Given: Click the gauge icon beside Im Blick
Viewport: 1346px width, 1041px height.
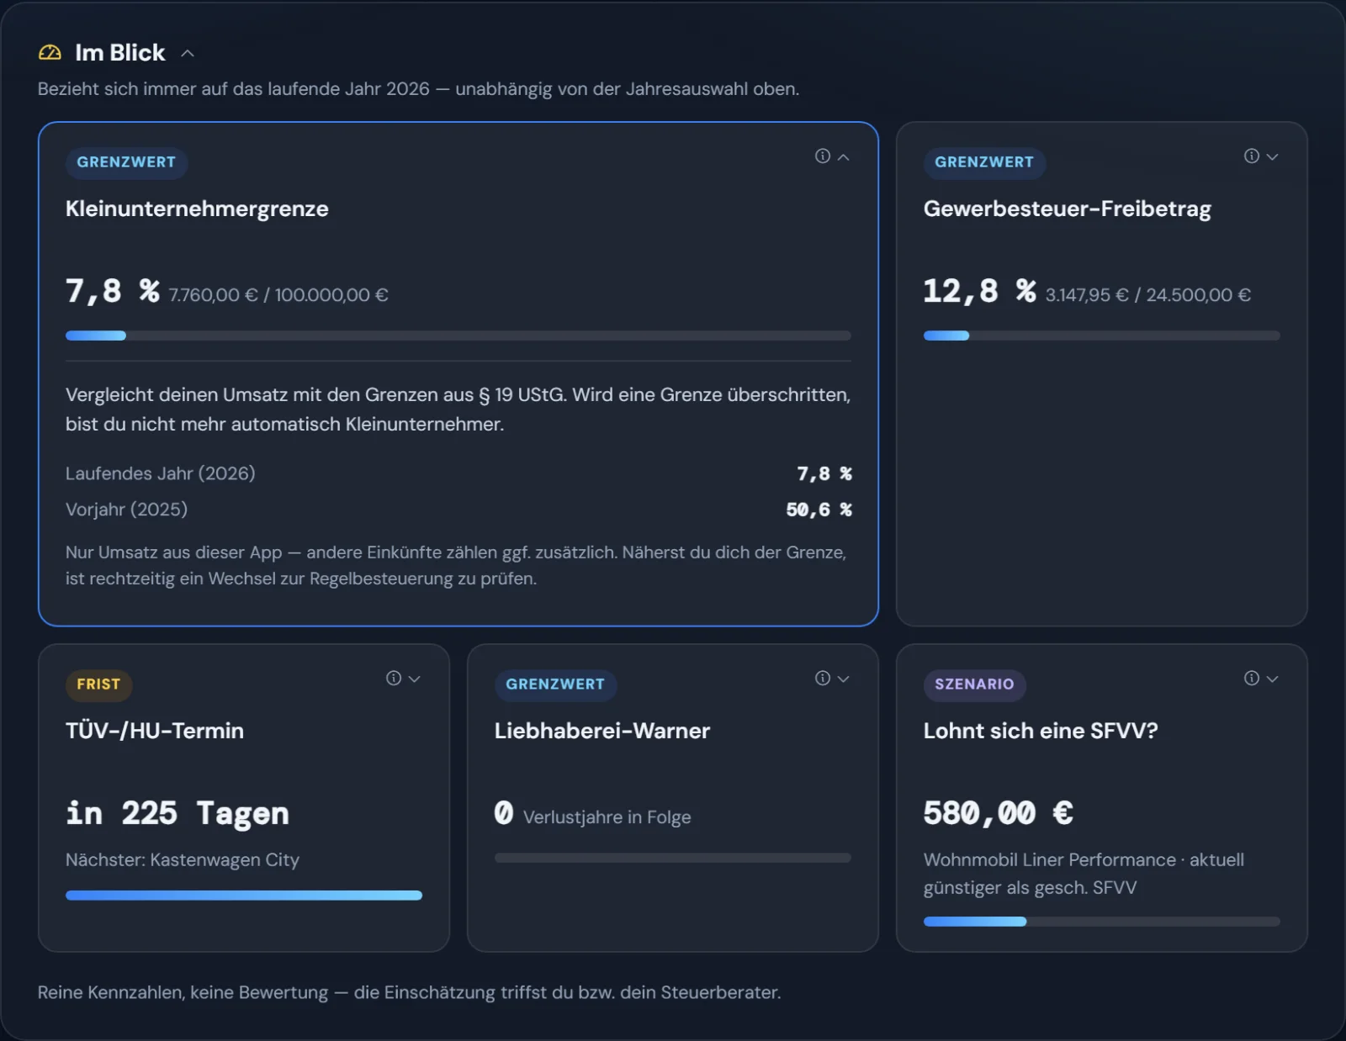Looking at the screenshot, I should point(50,53).
